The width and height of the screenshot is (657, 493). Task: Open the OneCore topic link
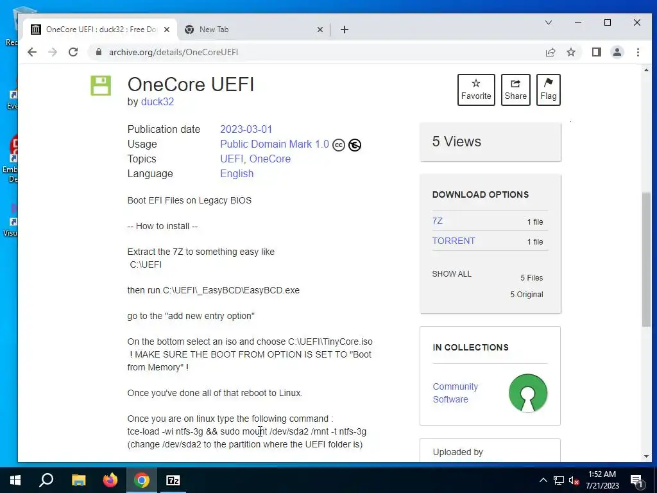click(270, 159)
